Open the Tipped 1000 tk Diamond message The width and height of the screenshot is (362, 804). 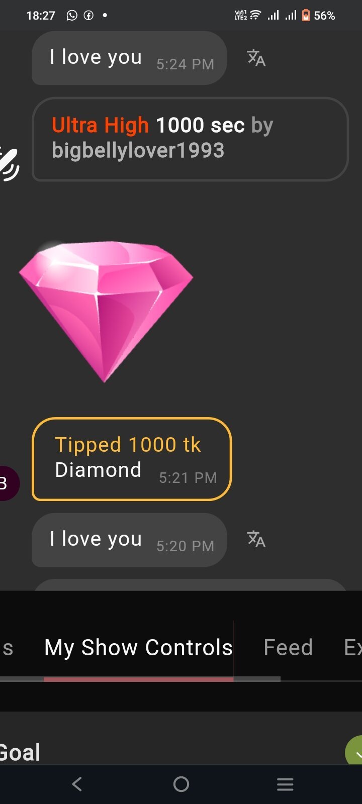pos(132,459)
